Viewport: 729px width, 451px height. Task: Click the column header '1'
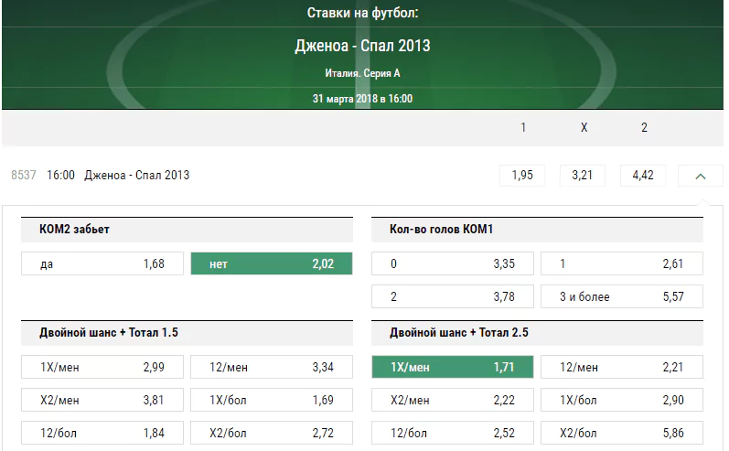click(523, 127)
